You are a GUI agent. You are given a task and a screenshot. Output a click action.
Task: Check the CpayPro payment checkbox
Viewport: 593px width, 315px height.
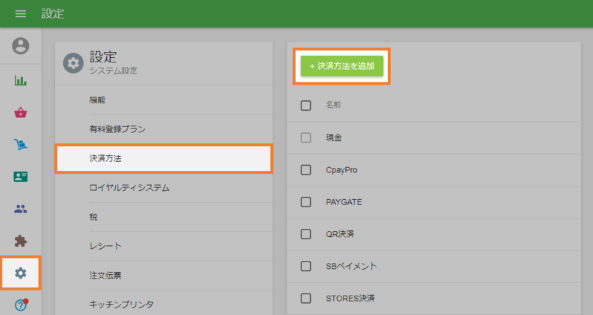coord(306,170)
